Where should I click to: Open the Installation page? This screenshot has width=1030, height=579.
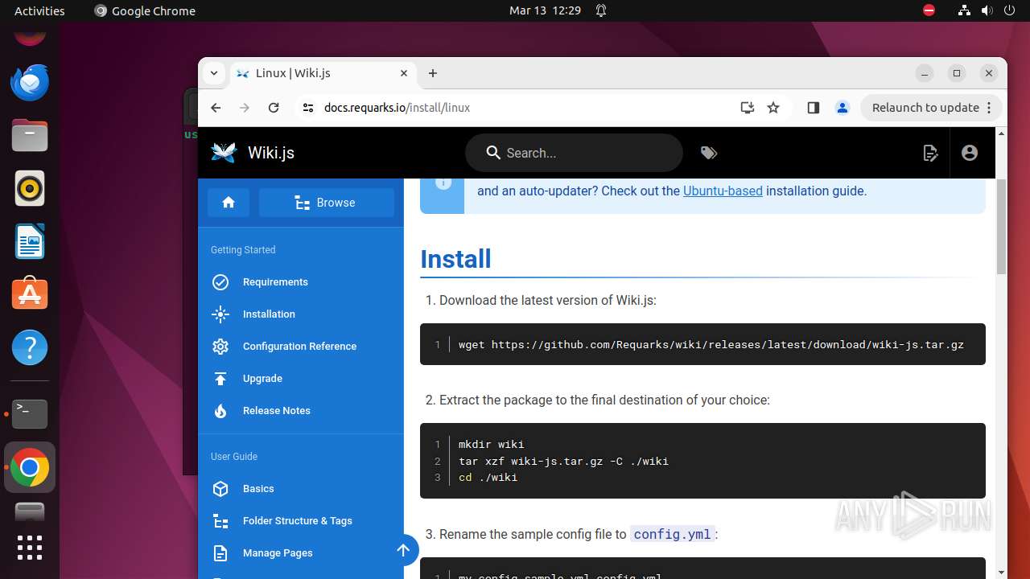pos(269,314)
